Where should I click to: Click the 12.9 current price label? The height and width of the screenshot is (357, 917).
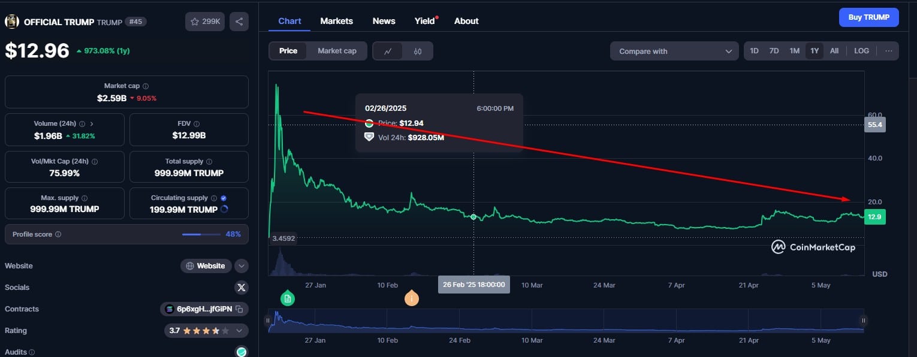(876, 217)
